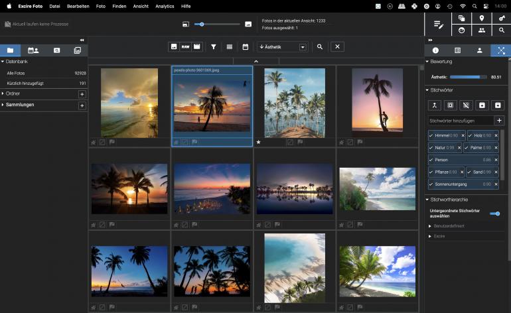
Task: Open the face search tool
Action: tap(461, 31)
